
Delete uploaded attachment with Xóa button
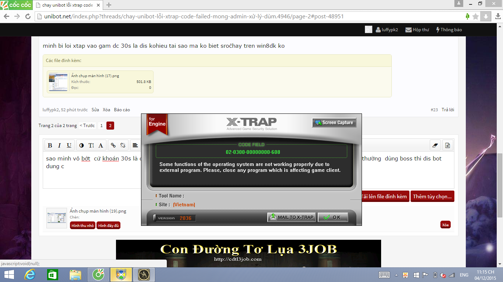coord(446,225)
